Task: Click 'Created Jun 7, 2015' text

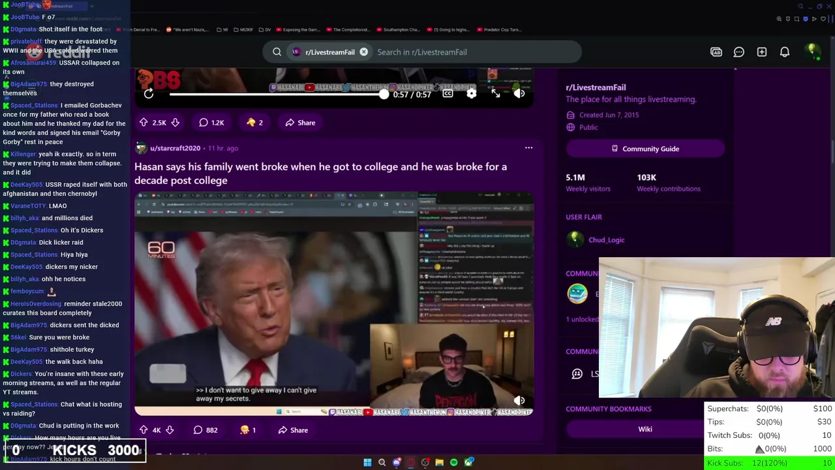Action: point(609,115)
